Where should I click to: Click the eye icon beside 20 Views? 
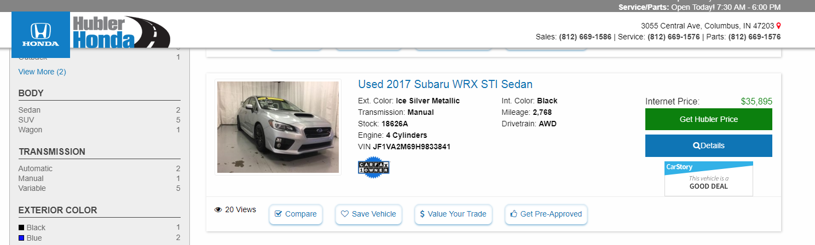pos(218,209)
